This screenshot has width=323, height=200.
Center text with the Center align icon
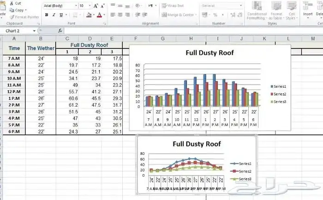pyautogui.click(x=120, y=15)
